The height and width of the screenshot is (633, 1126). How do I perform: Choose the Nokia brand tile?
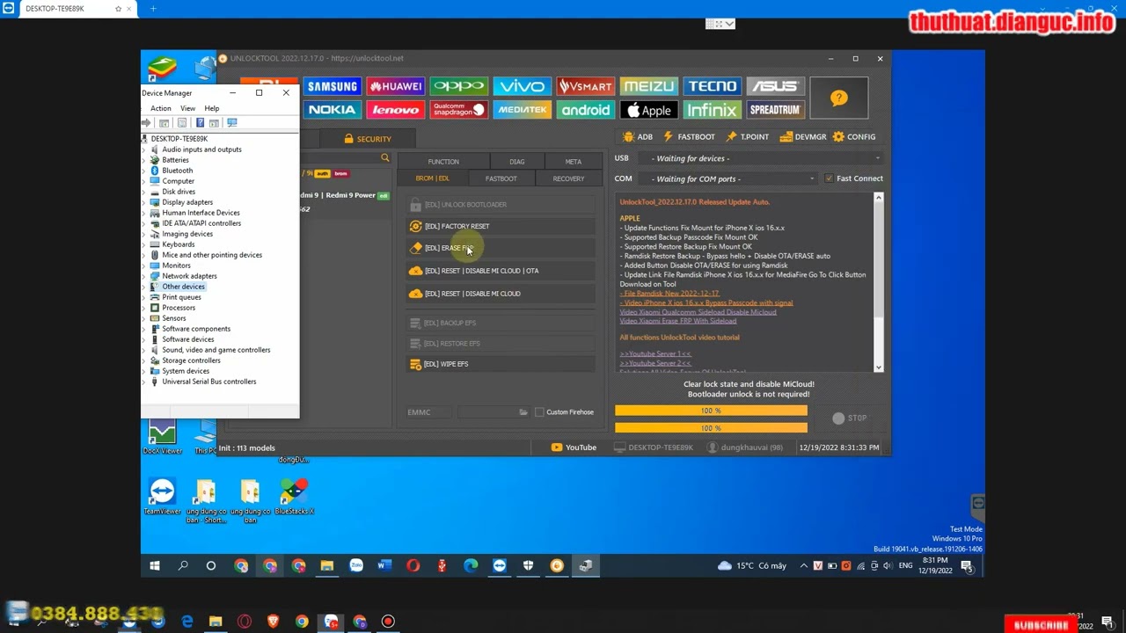tap(332, 110)
